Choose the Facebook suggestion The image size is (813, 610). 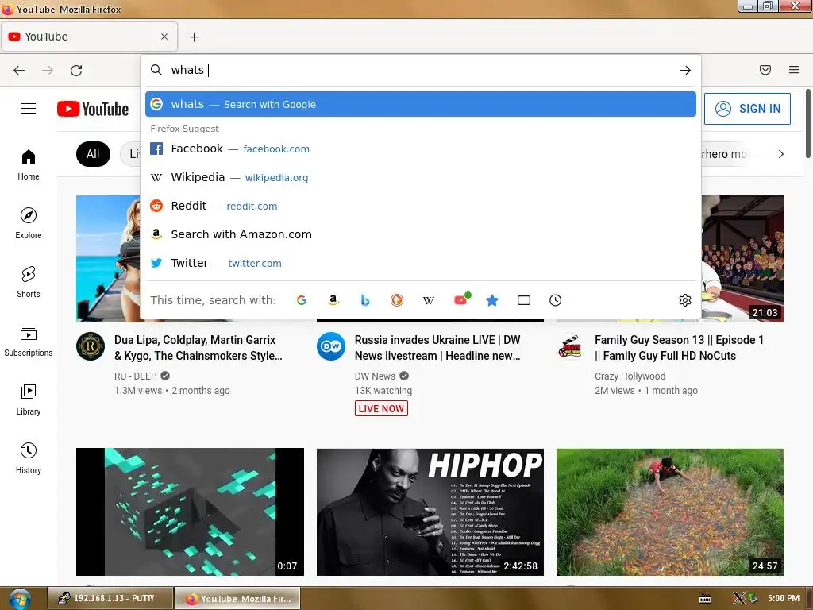point(421,149)
